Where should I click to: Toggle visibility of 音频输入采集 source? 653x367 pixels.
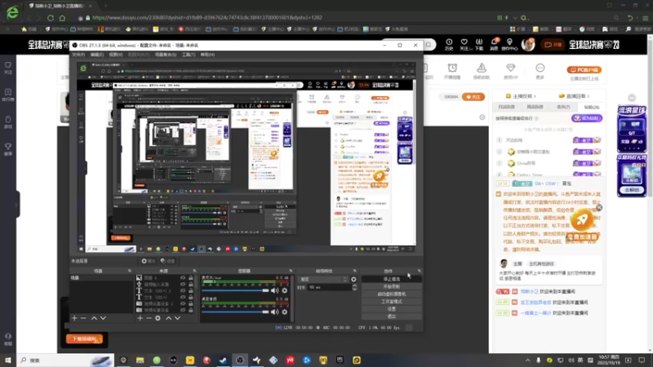[x=182, y=284]
